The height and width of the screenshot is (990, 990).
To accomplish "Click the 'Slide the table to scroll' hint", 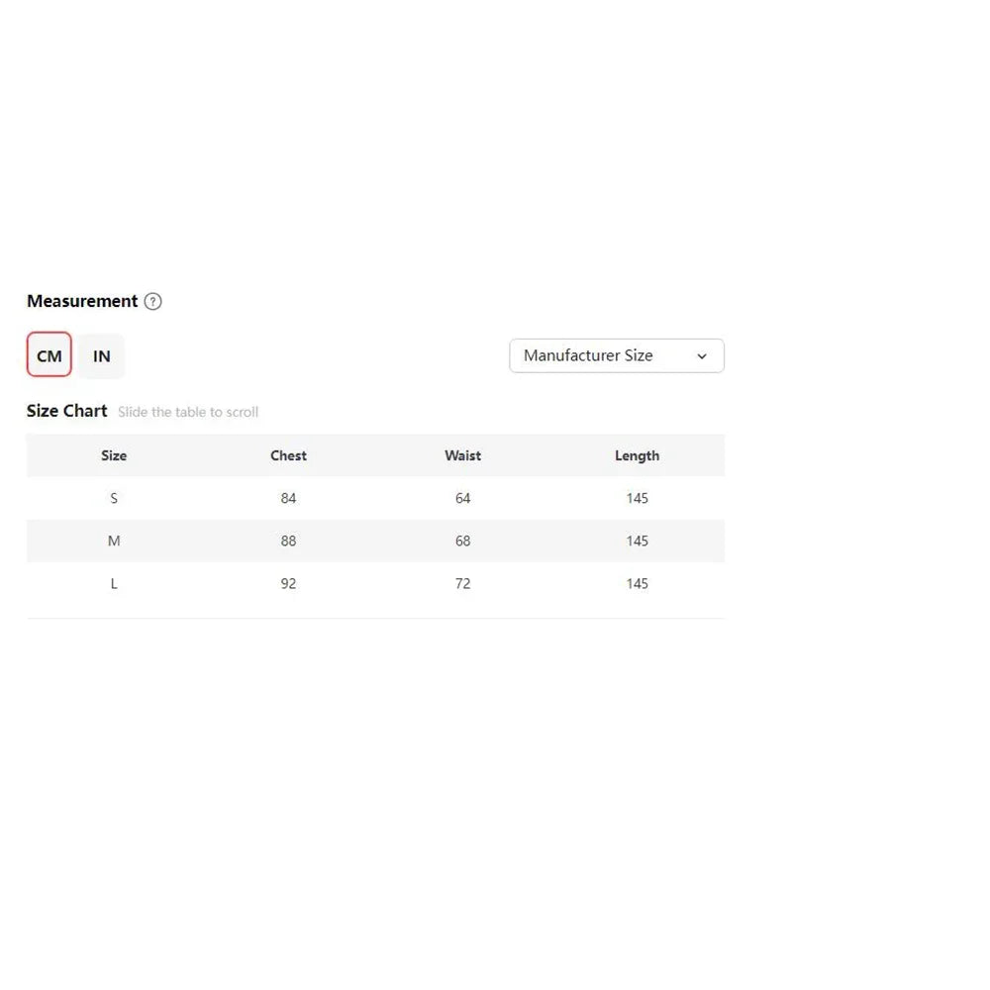I will pyautogui.click(x=188, y=412).
